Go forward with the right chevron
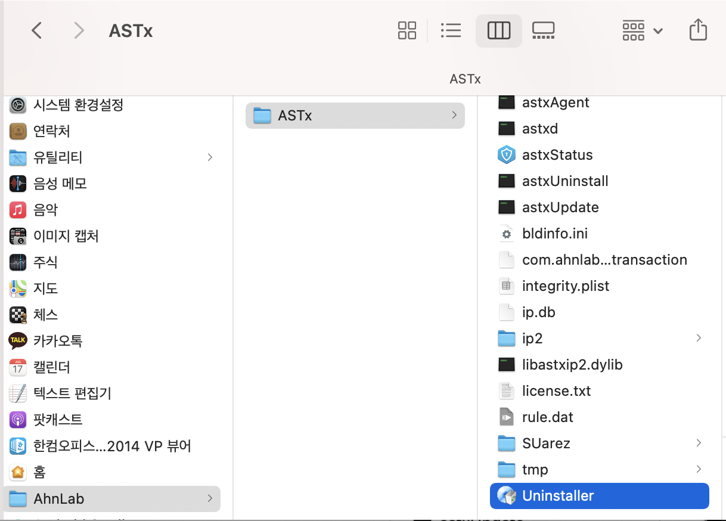 (x=79, y=30)
